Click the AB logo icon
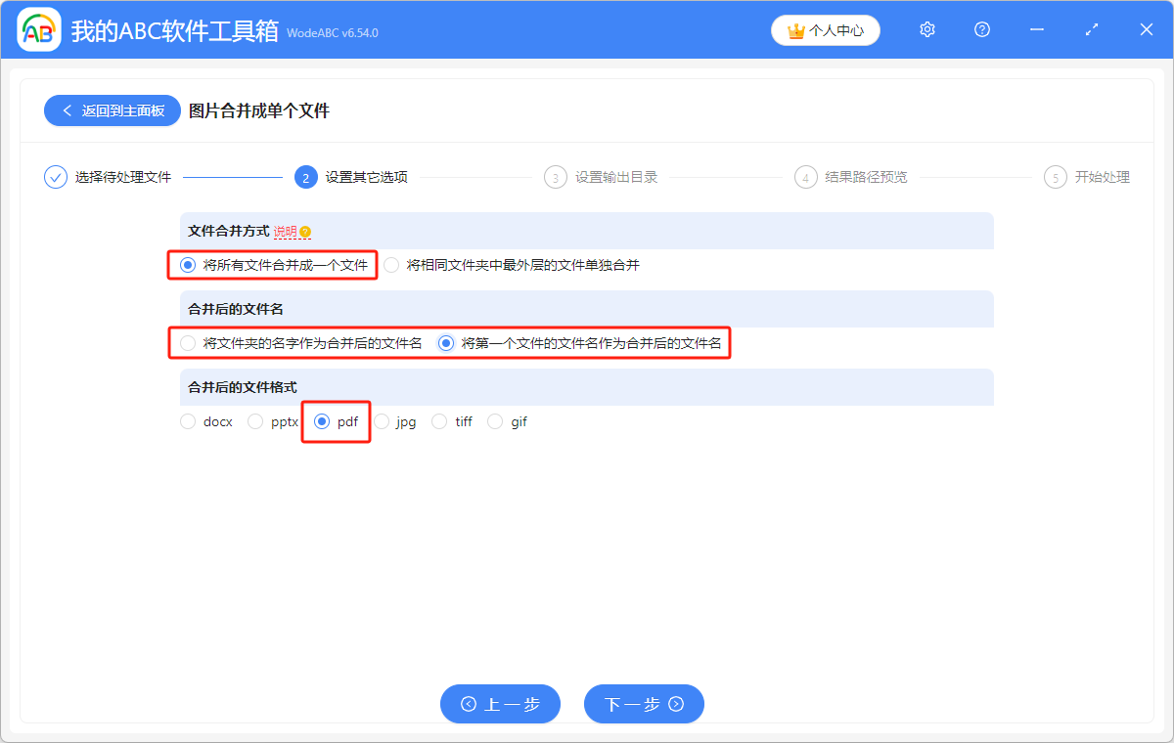The image size is (1174, 743). coord(38,29)
